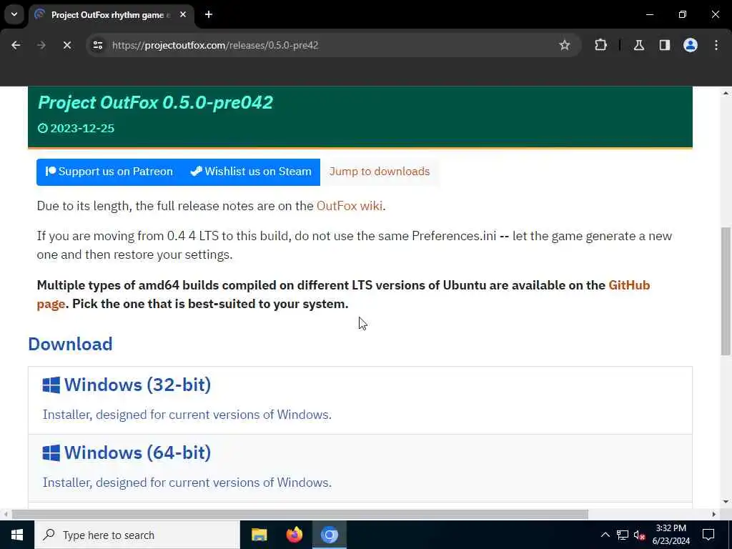732x549 pixels.
Task: Go back to the previous page
Action: pos(16,45)
